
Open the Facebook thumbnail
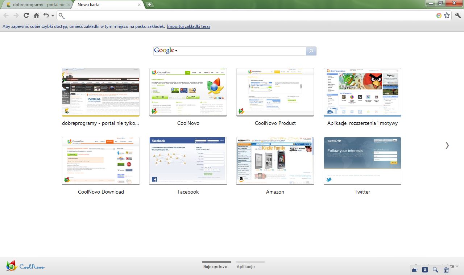pyautogui.click(x=188, y=161)
